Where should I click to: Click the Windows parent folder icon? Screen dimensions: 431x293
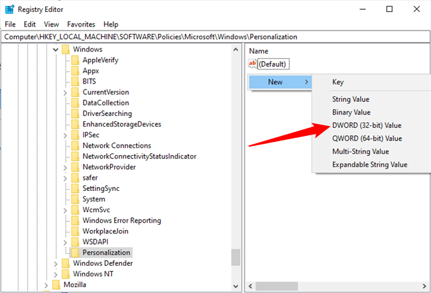point(66,50)
